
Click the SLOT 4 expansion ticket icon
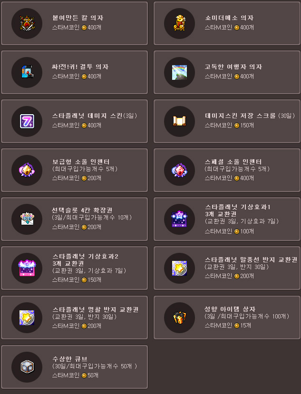pyautogui.click(x=27, y=219)
